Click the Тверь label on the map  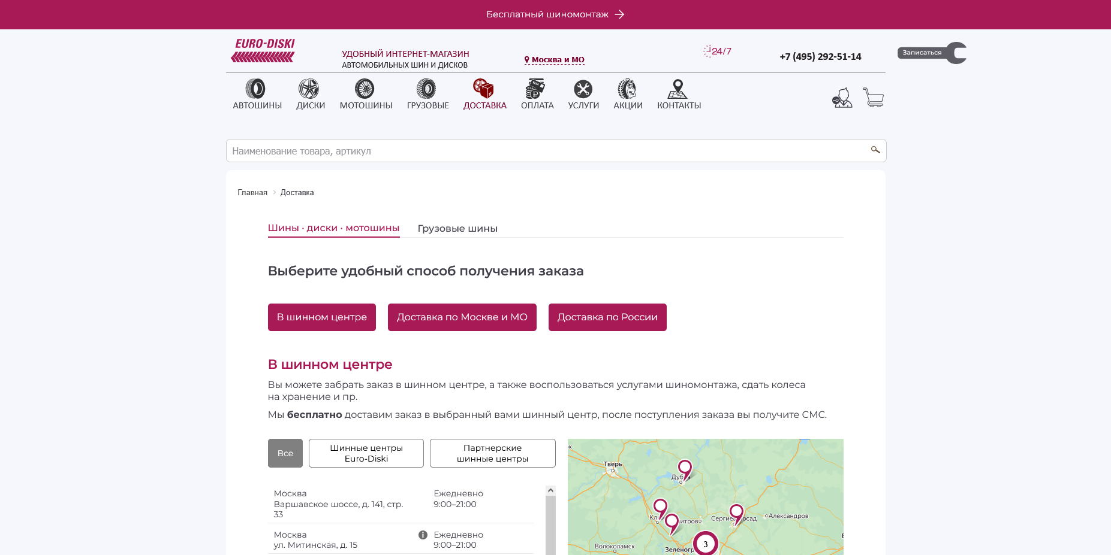pyautogui.click(x=613, y=464)
